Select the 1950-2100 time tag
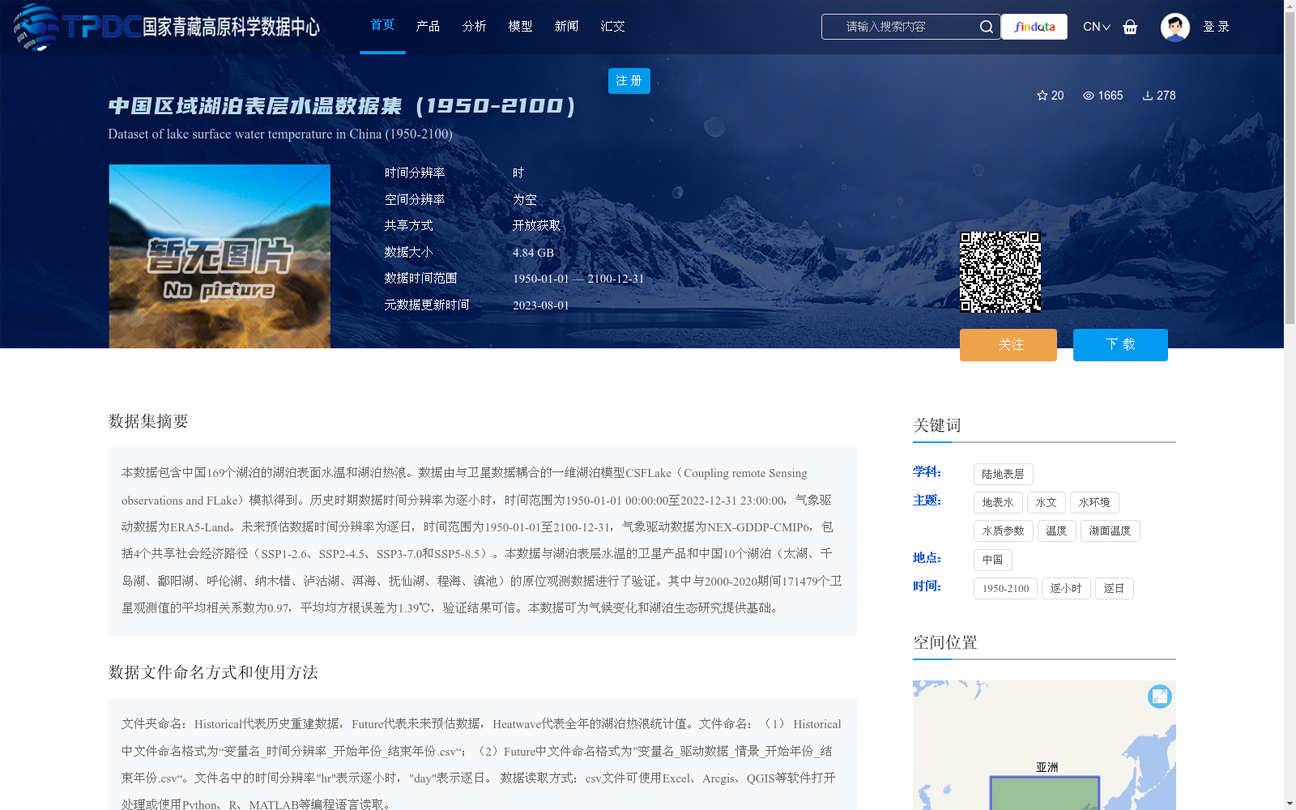Image resolution: width=1296 pixels, height=810 pixels. (x=1005, y=589)
